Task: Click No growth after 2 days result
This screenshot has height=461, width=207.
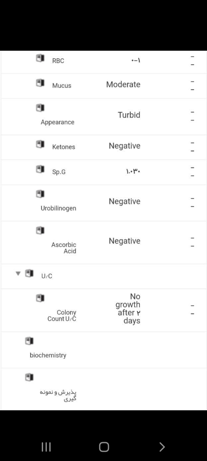Action: coord(128,308)
